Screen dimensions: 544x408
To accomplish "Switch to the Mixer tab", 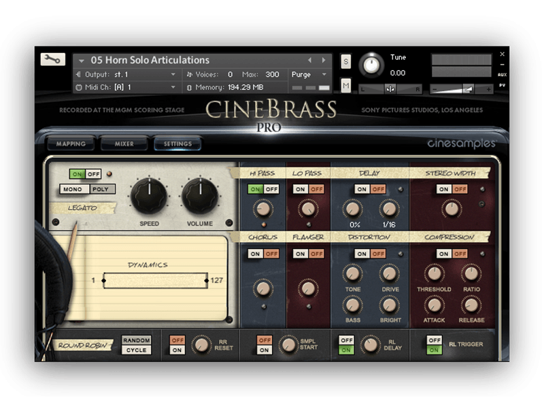I will [x=124, y=144].
